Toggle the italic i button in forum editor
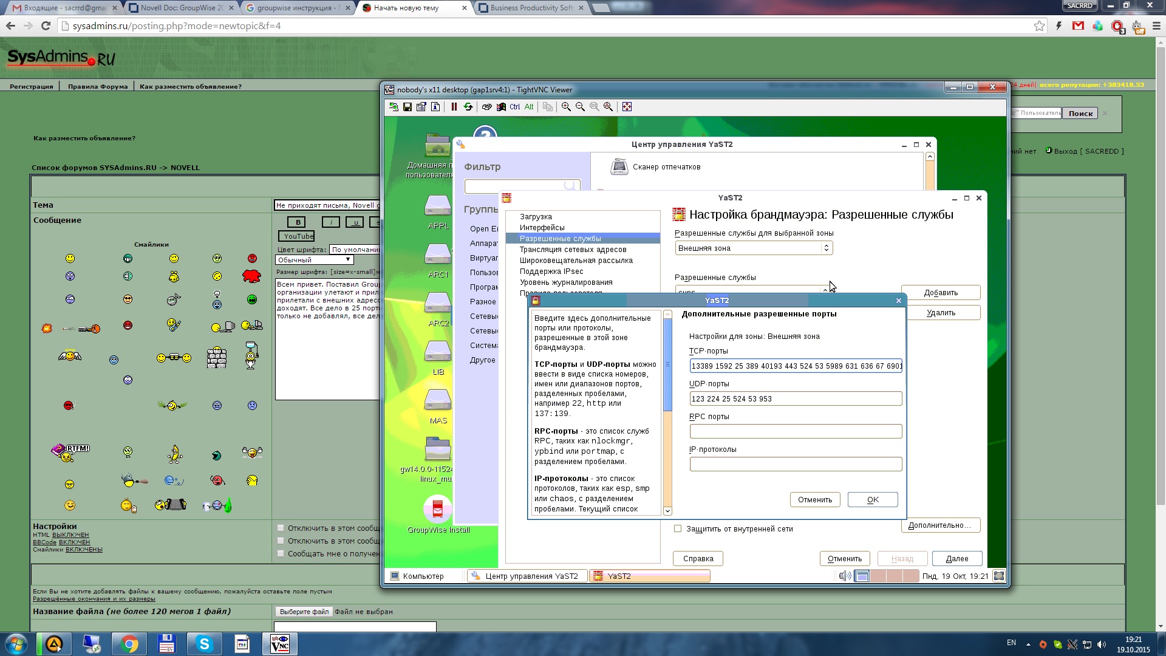 tap(331, 222)
